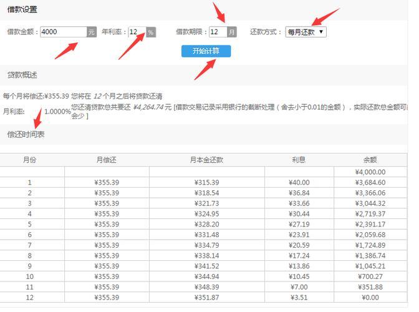Click the 利息 column header
Screen dimensions: 419x312
pyautogui.click(x=299, y=160)
